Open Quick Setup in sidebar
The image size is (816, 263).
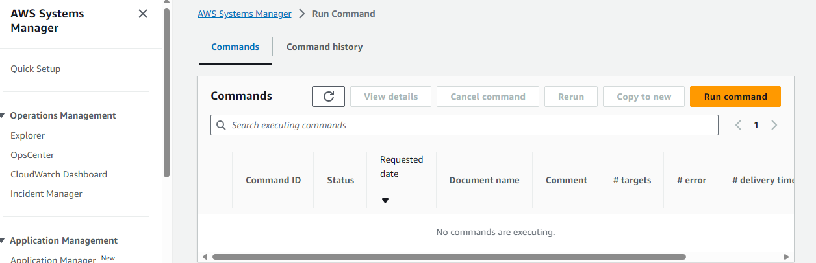[x=36, y=69]
